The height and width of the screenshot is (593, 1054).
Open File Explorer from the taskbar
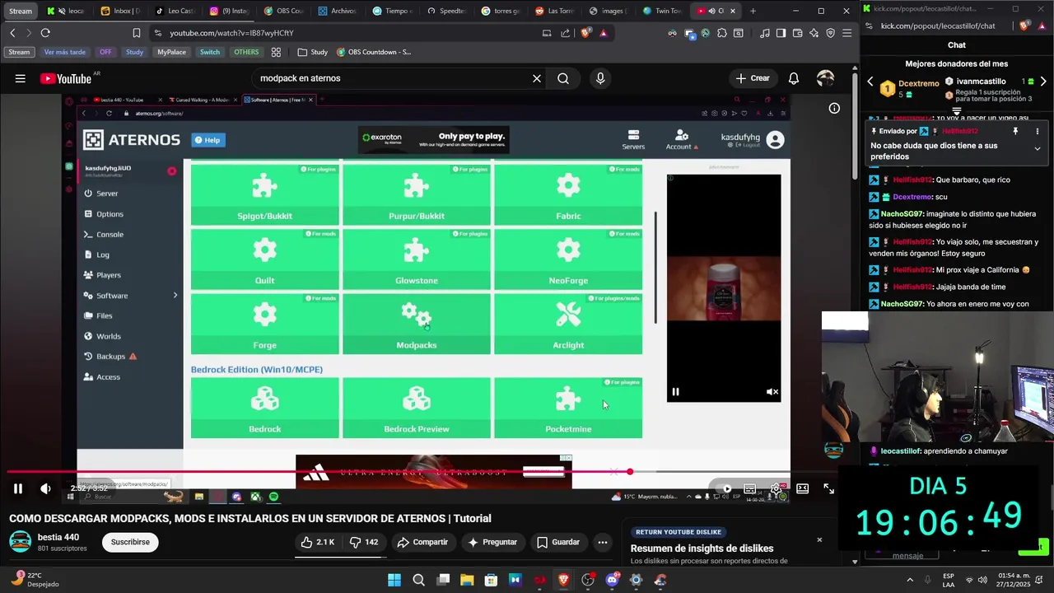tap(467, 580)
